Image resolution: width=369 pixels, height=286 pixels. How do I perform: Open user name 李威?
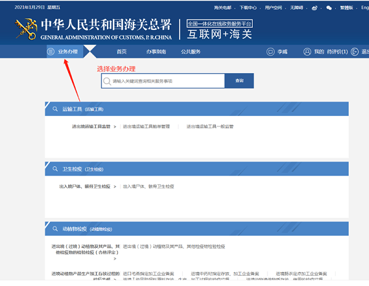(x=282, y=52)
